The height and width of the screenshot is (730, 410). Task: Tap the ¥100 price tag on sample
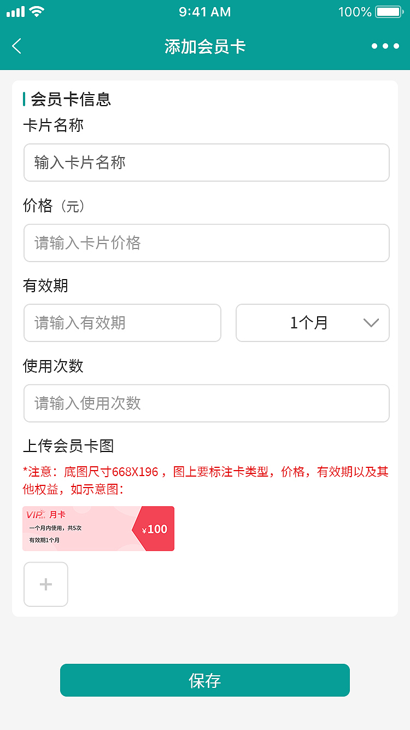click(x=155, y=529)
